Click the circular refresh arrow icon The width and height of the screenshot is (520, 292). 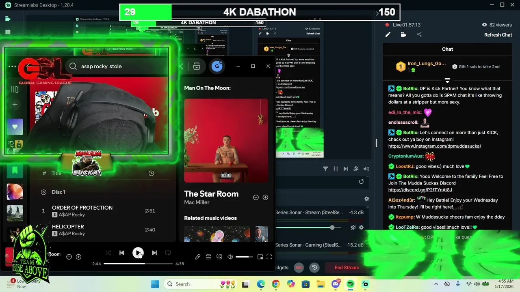(361, 182)
